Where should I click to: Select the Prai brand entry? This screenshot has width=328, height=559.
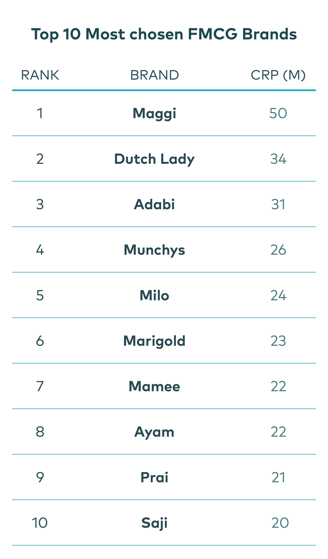(155, 477)
